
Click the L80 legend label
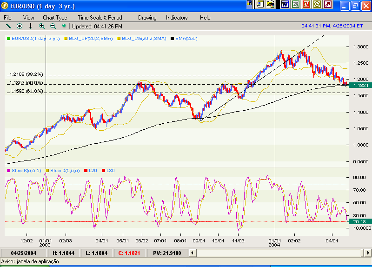pos(110,170)
